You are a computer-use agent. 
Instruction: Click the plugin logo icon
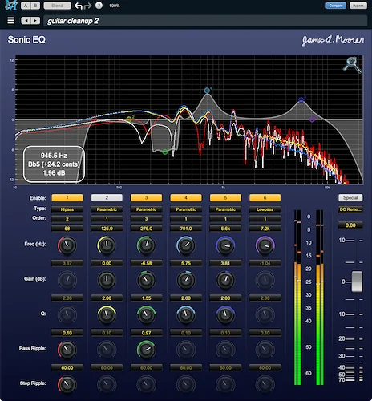[x=11, y=5]
